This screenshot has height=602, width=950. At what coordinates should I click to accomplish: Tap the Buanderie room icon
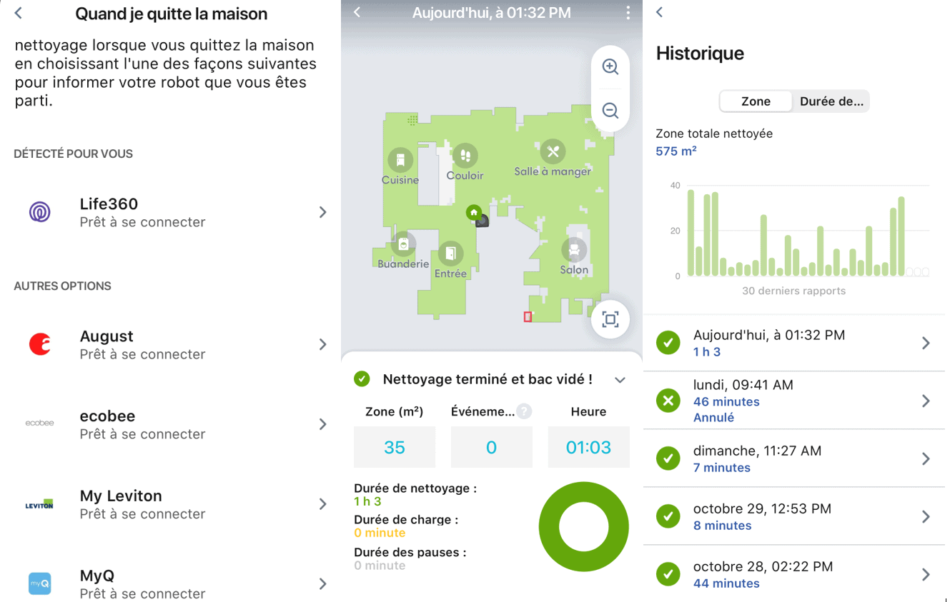pos(404,245)
